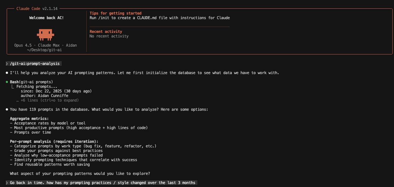Click the white bullet before "I'll help you"
Screen dimensions: 394x187
coord(7,73)
